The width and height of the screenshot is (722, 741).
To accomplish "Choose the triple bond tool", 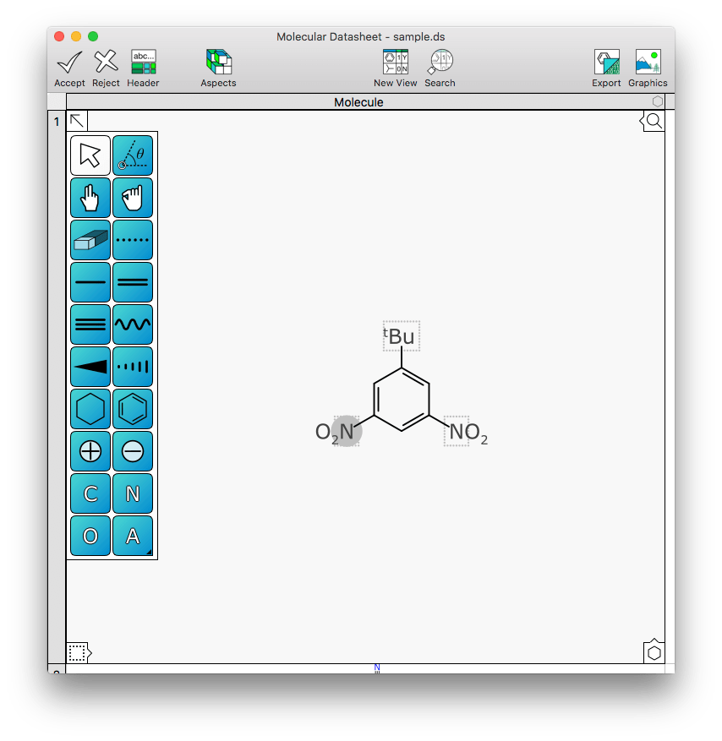I will (x=90, y=324).
